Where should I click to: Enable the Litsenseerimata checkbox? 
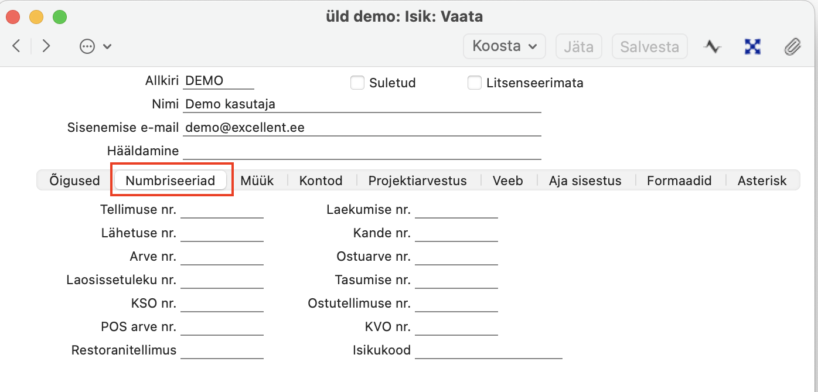pos(475,83)
